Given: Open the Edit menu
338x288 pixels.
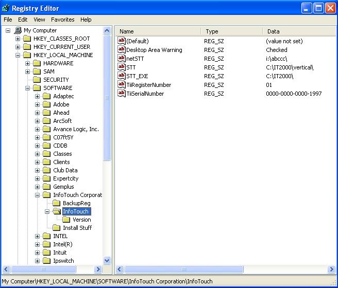Looking at the screenshot, I should tap(23, 20).
